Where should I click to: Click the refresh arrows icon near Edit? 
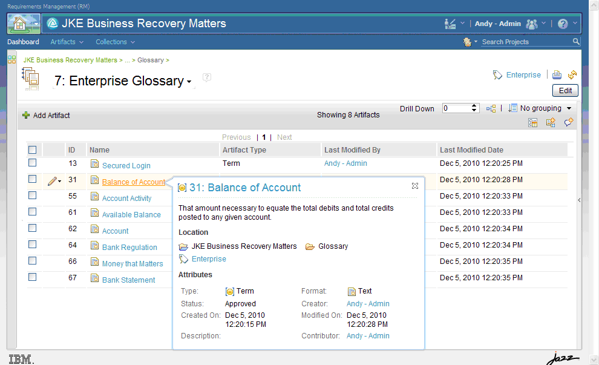click(x=572, y=74)
